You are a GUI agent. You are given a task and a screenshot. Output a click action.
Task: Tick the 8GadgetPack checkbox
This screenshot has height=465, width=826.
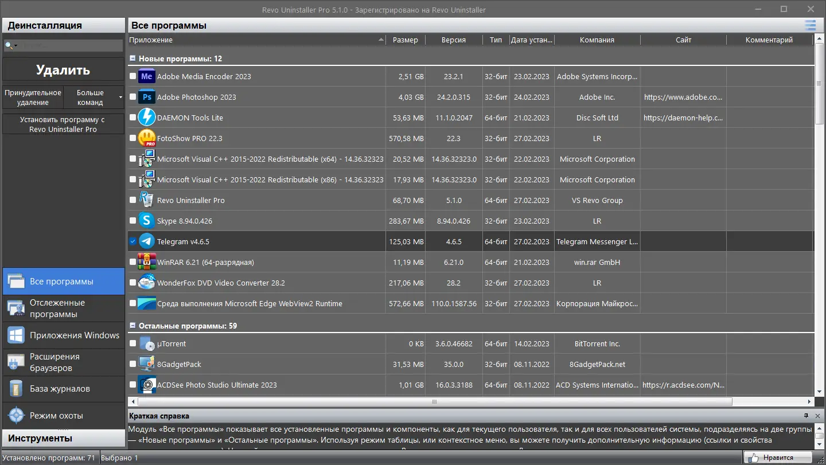(x=133, y=364)
